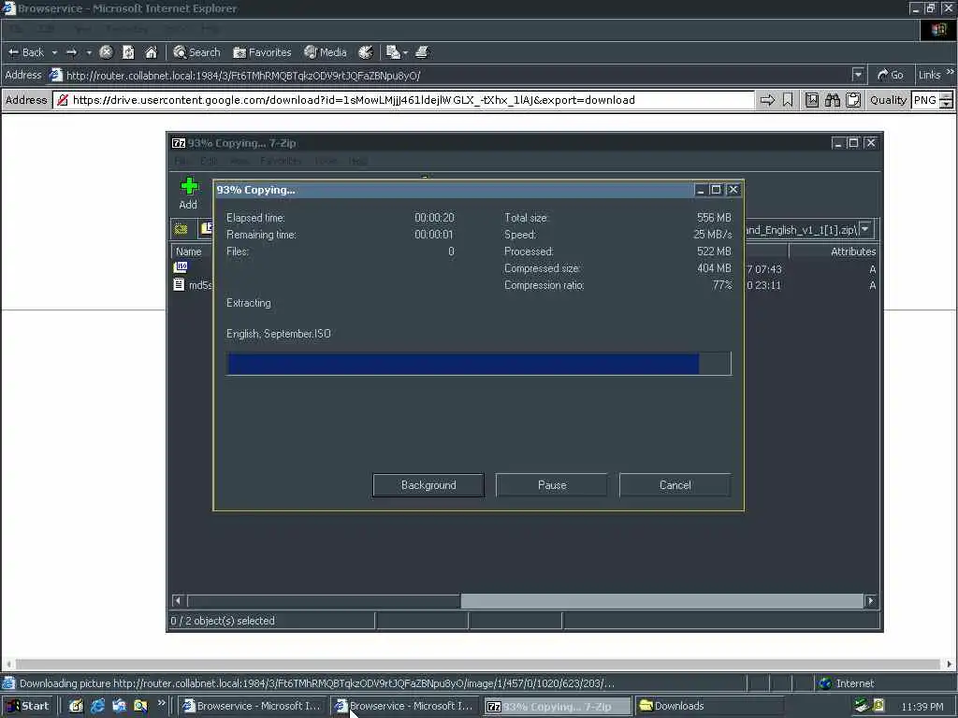Click the Quality stepper arrows
This screenshot has height=718, width=958.
[947, 100]
